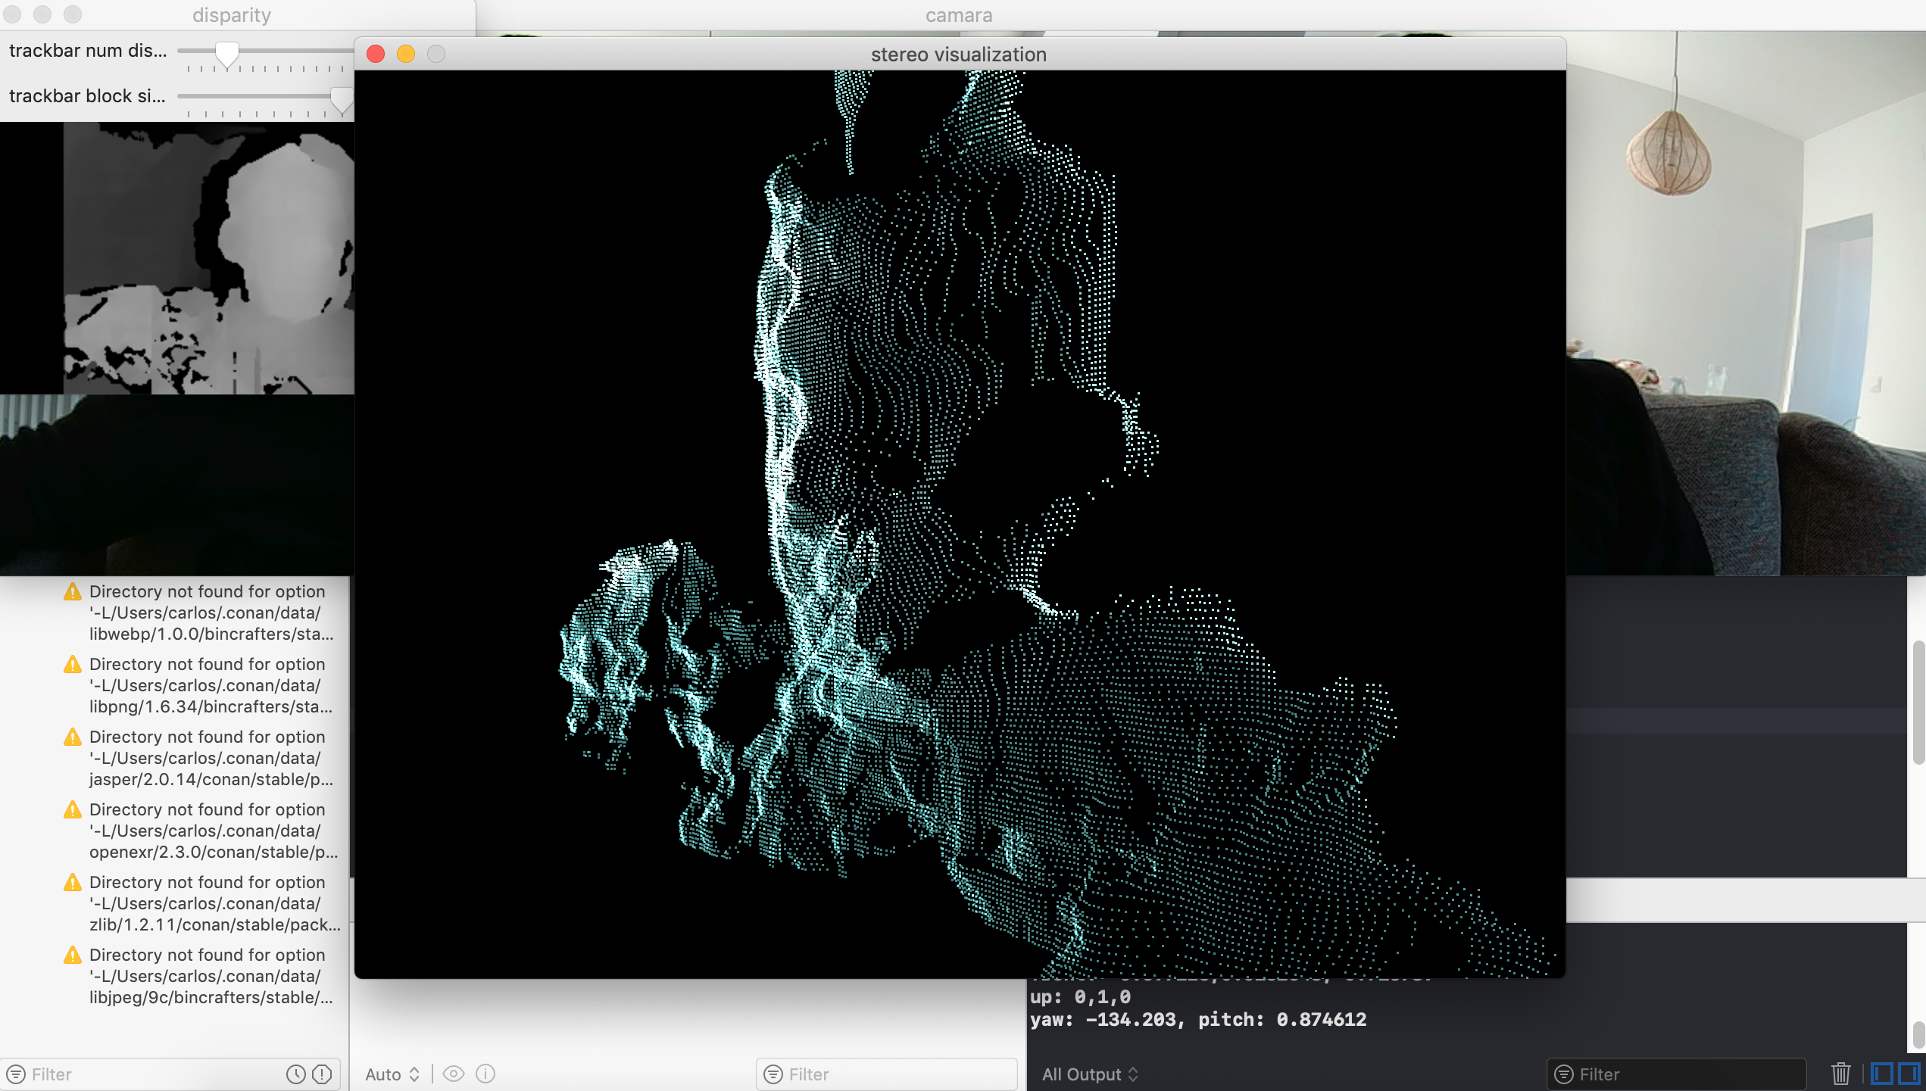Viewport: 1926px width, 1091px height.
Task: Show only errors with the exclamation filter icon
Action: pyautogui.click(x=322, y=1074)
